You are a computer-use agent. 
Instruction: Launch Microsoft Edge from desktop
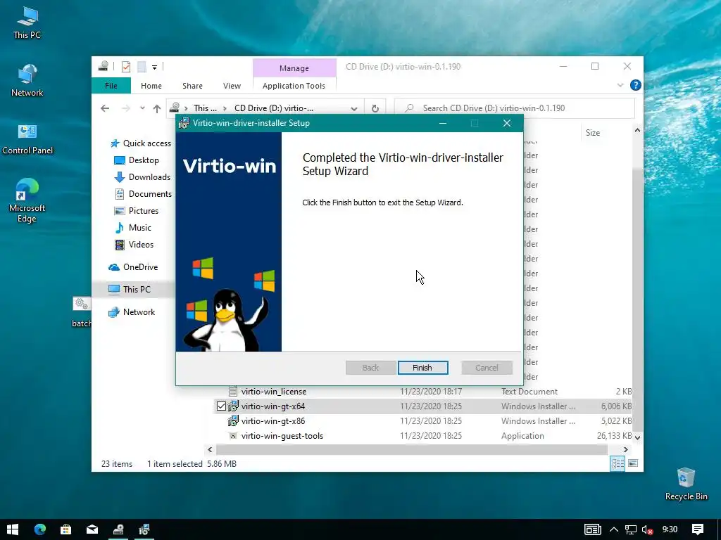pyautogui.click(x=27, y=200)
